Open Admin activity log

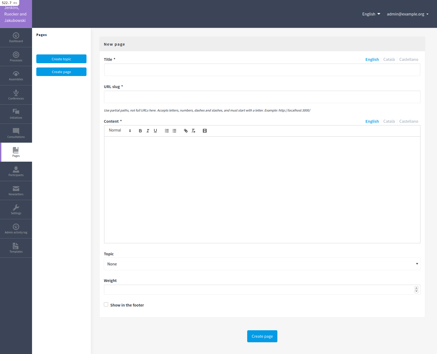click(x=16, y=229)
